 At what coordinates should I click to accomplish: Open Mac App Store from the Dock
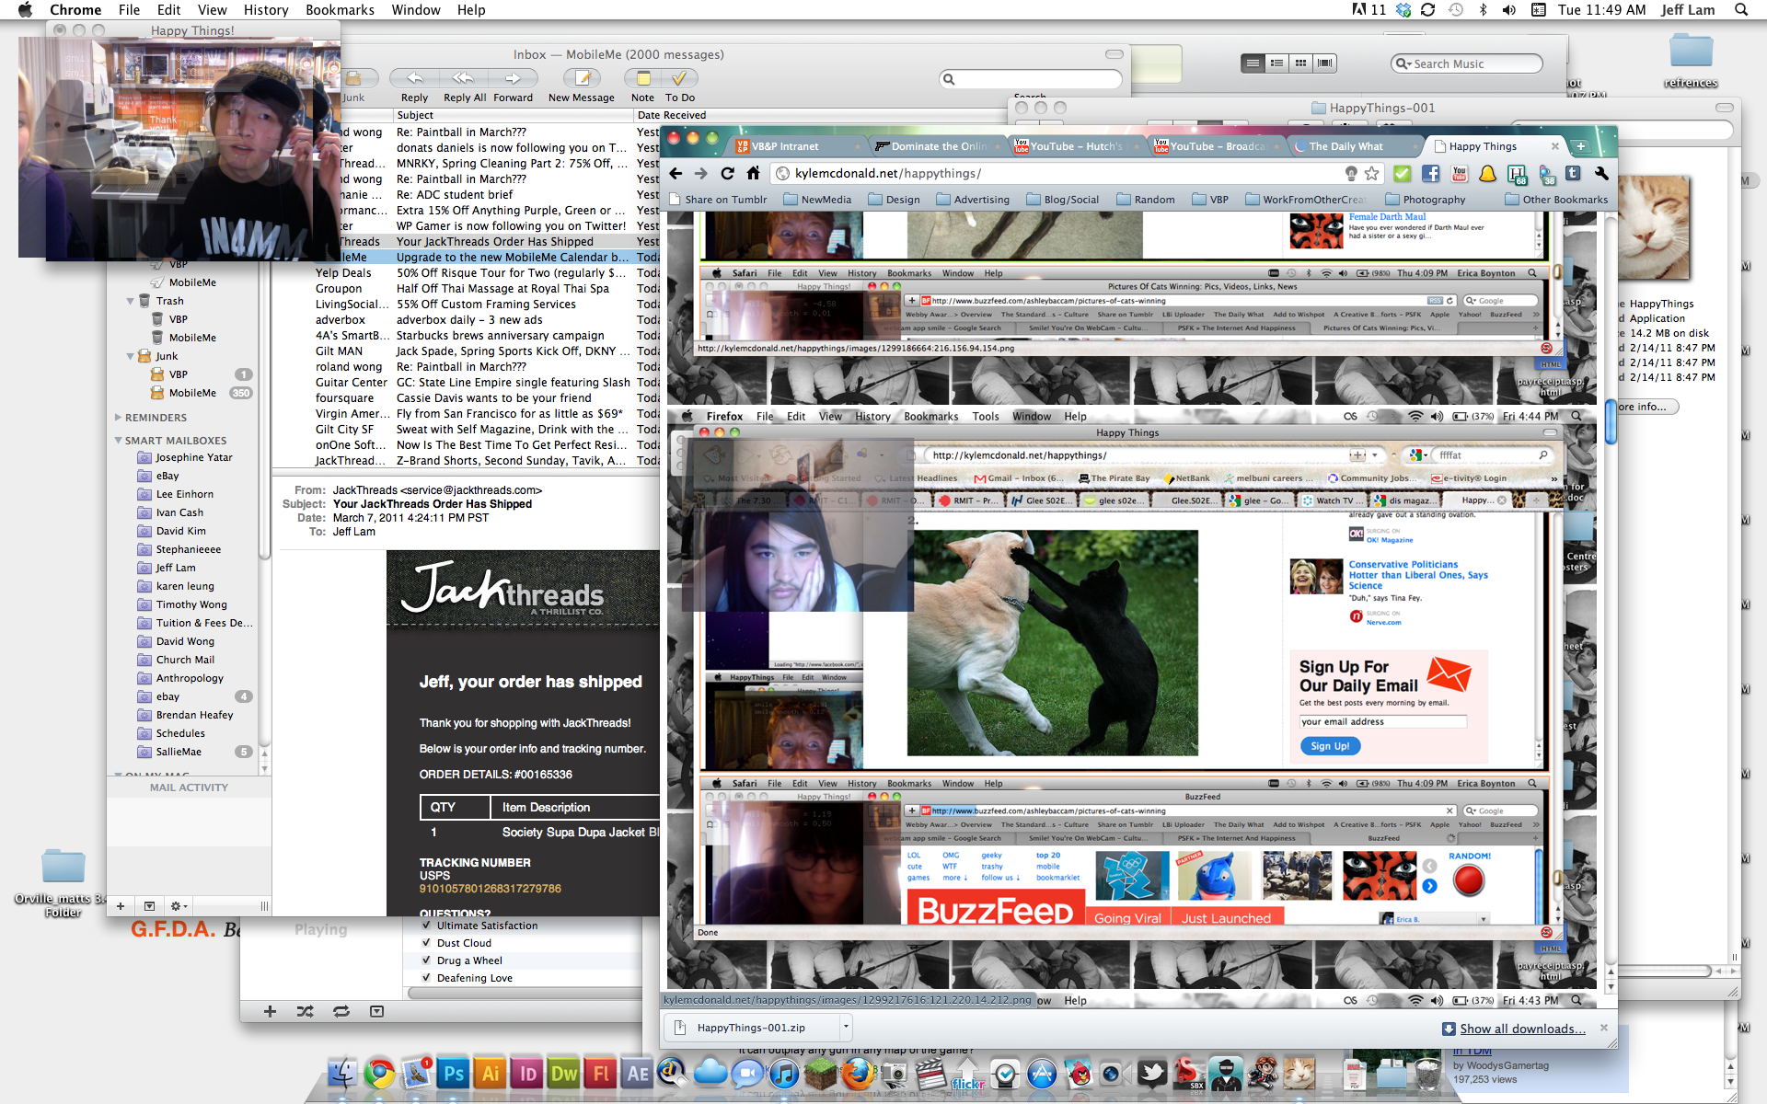click(1041, 1073)
